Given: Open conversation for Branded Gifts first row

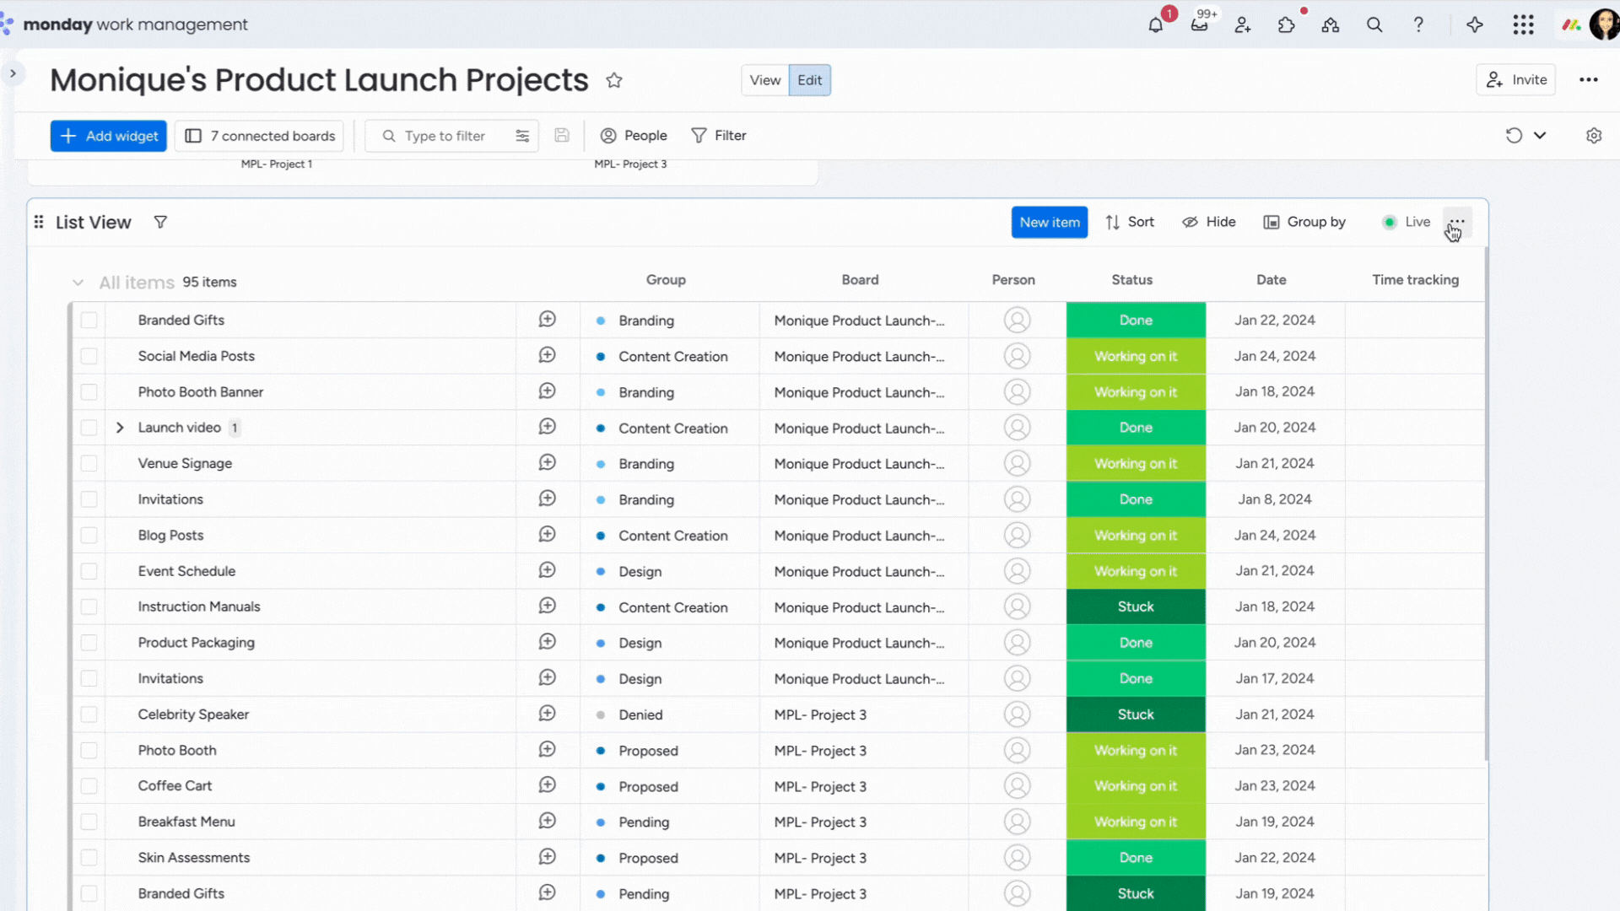Looking at the screenshot, I should pos(548,320).
